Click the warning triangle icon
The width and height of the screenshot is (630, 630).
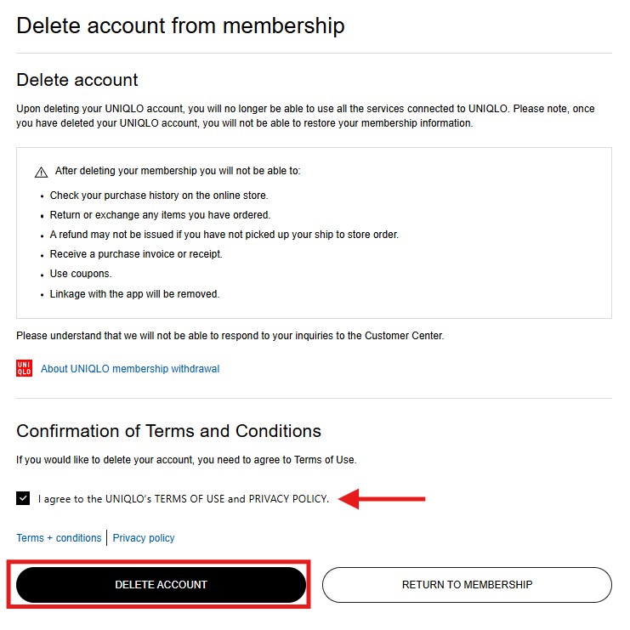tap(41, 172)
